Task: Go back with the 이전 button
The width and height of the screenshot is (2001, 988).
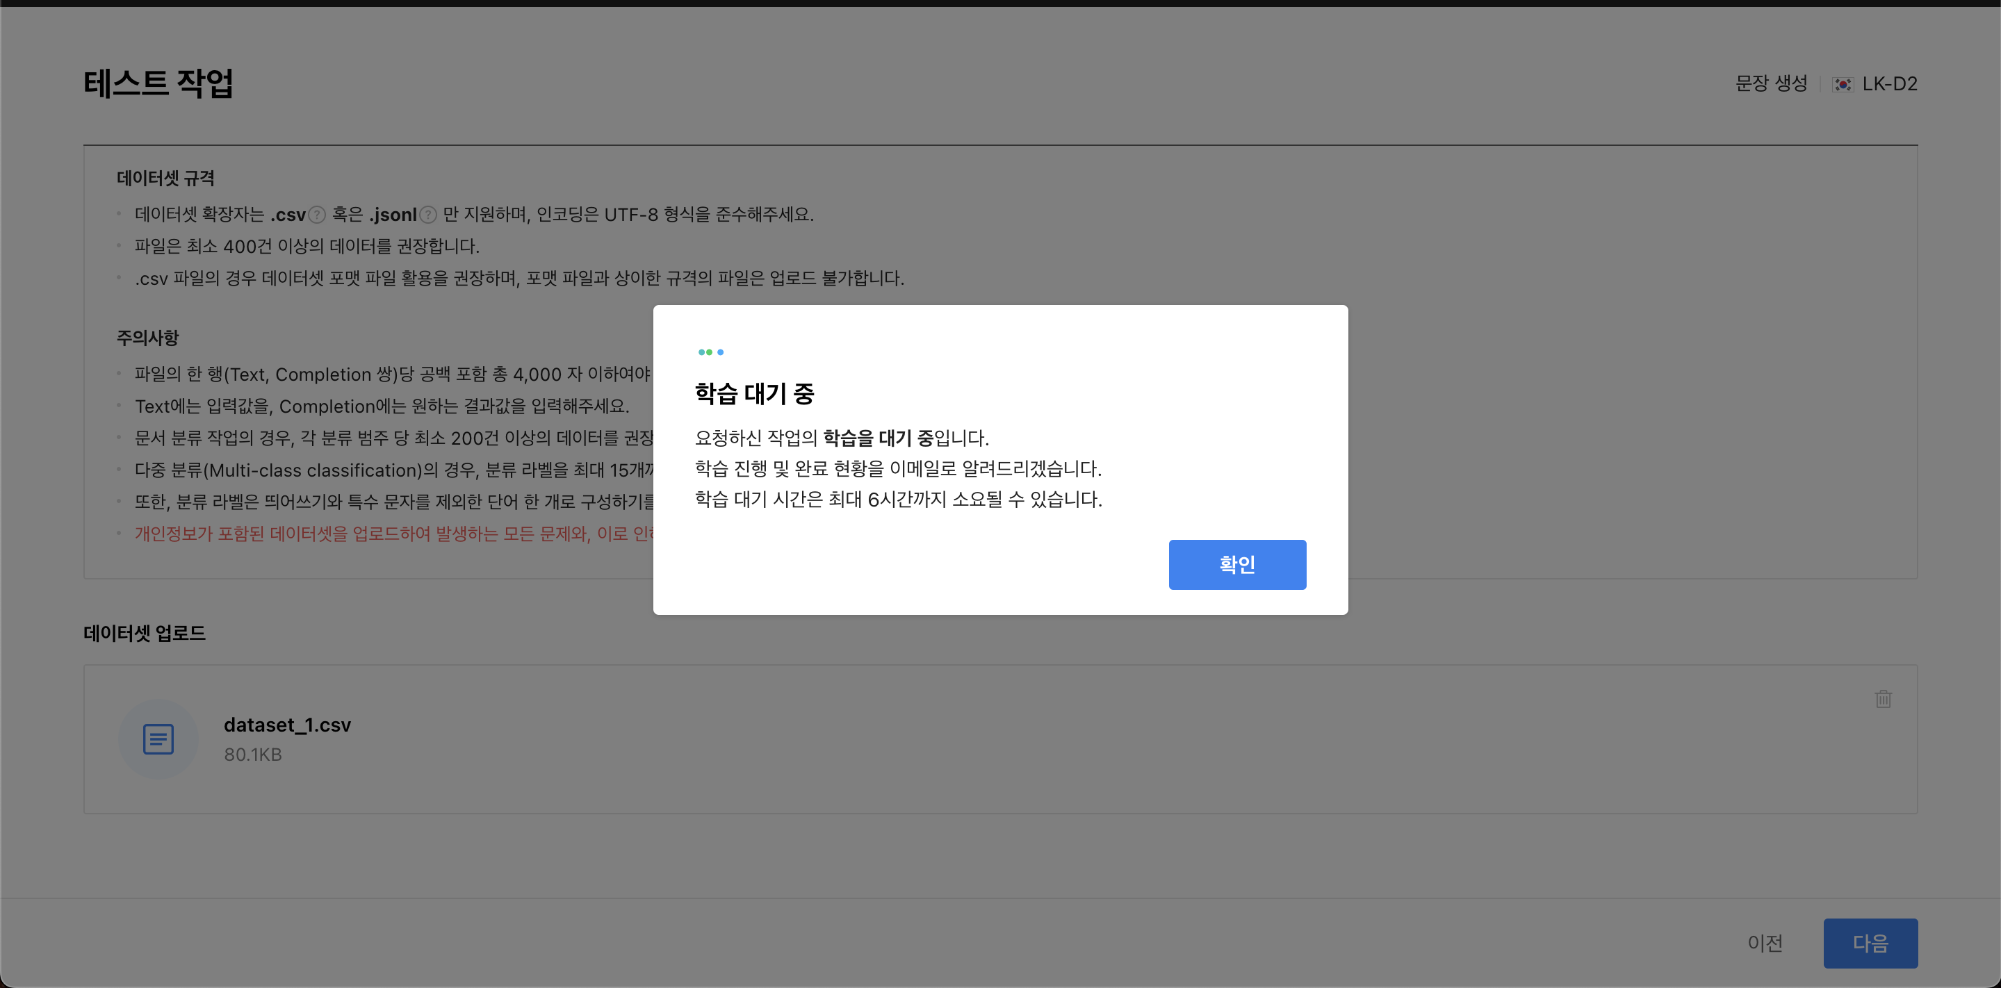Action: coord(1765,942)
